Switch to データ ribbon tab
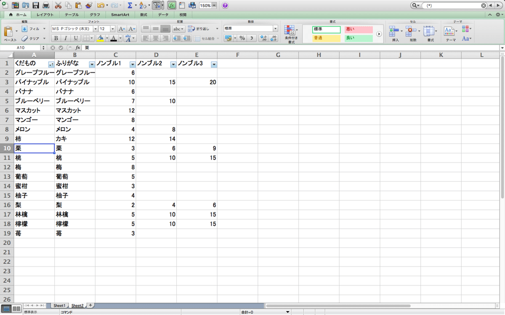Image resolution: width=505 pixels, height=315 pixels. (x=163, y=15)
